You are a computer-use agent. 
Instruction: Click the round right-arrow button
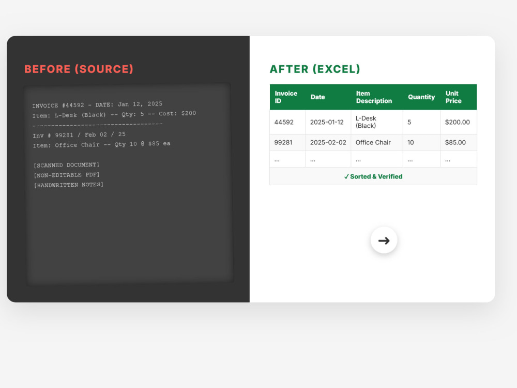click(384, 240)
